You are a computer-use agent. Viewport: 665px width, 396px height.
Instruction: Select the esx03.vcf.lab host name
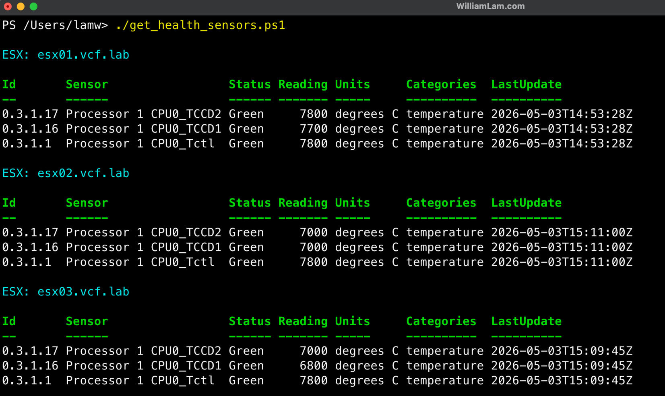tap(83, 292)
